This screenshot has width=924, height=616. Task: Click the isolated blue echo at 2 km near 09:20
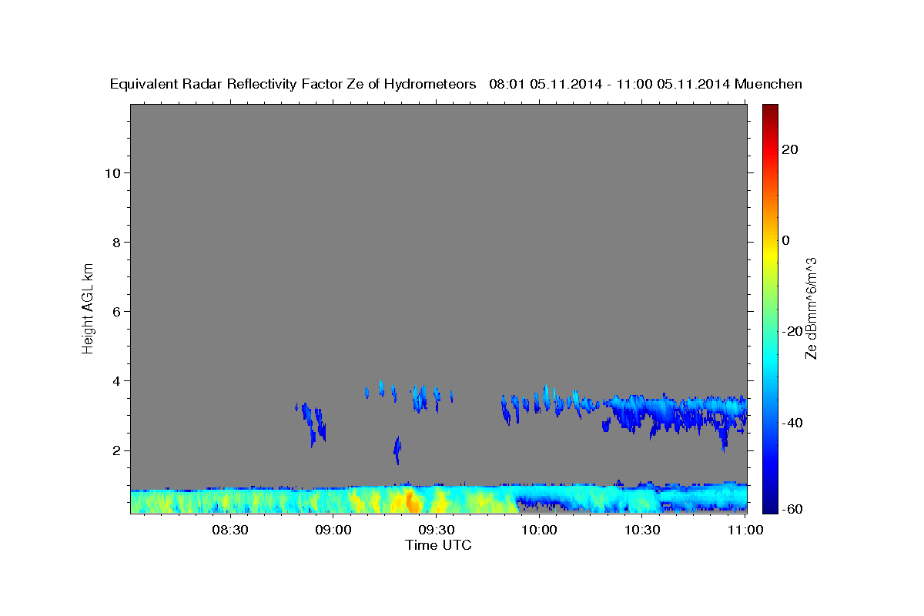coord(397,450)
